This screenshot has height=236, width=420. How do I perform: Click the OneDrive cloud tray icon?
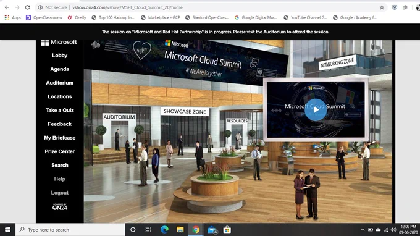378,230
